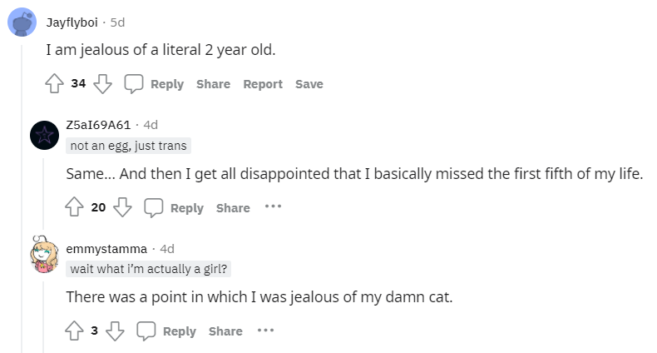Image resolution: width=657 pixels, height=353 pixels.
Task: Open more options on emmystamma's comment
Action: click(x=265, y=331)
